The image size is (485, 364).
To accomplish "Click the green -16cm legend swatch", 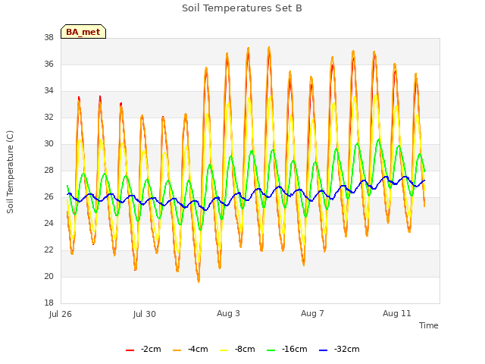I will pyautogui.click(x=271, y=350).
